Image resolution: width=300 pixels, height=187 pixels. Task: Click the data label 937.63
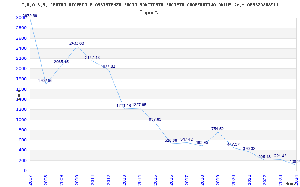tap(155, 119)
